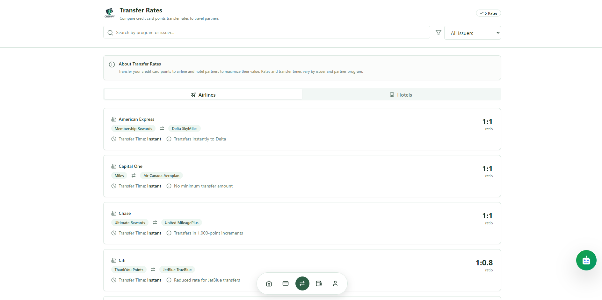The width and height of the screenshot is (602, 300).
Task: Select the Membership Rewards tag
Action: (133, 128)
